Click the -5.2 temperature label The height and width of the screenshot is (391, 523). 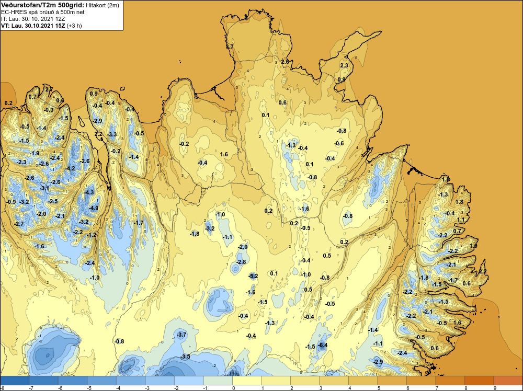pos(253,276)
